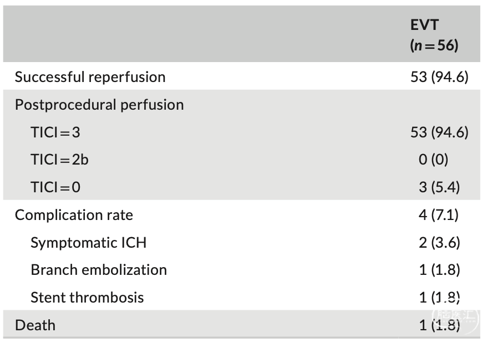The image size is (487, 348).
Task: Select the 53 (94.6) successful reperfusion value
Action: click(439, 77)
